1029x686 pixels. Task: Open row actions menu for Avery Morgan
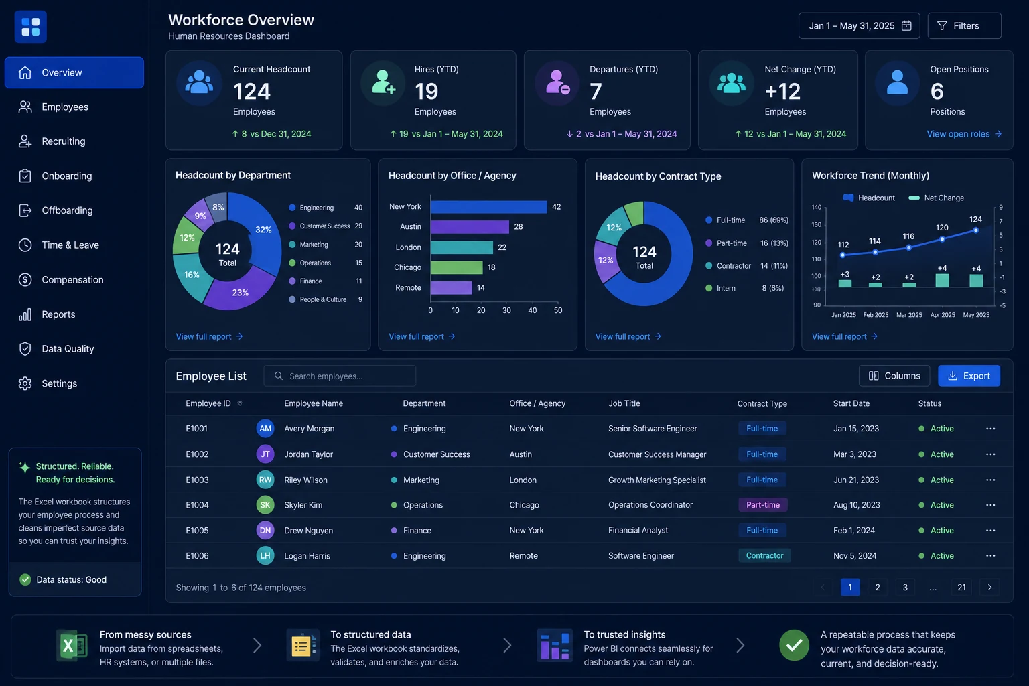(x=991, y=429)
